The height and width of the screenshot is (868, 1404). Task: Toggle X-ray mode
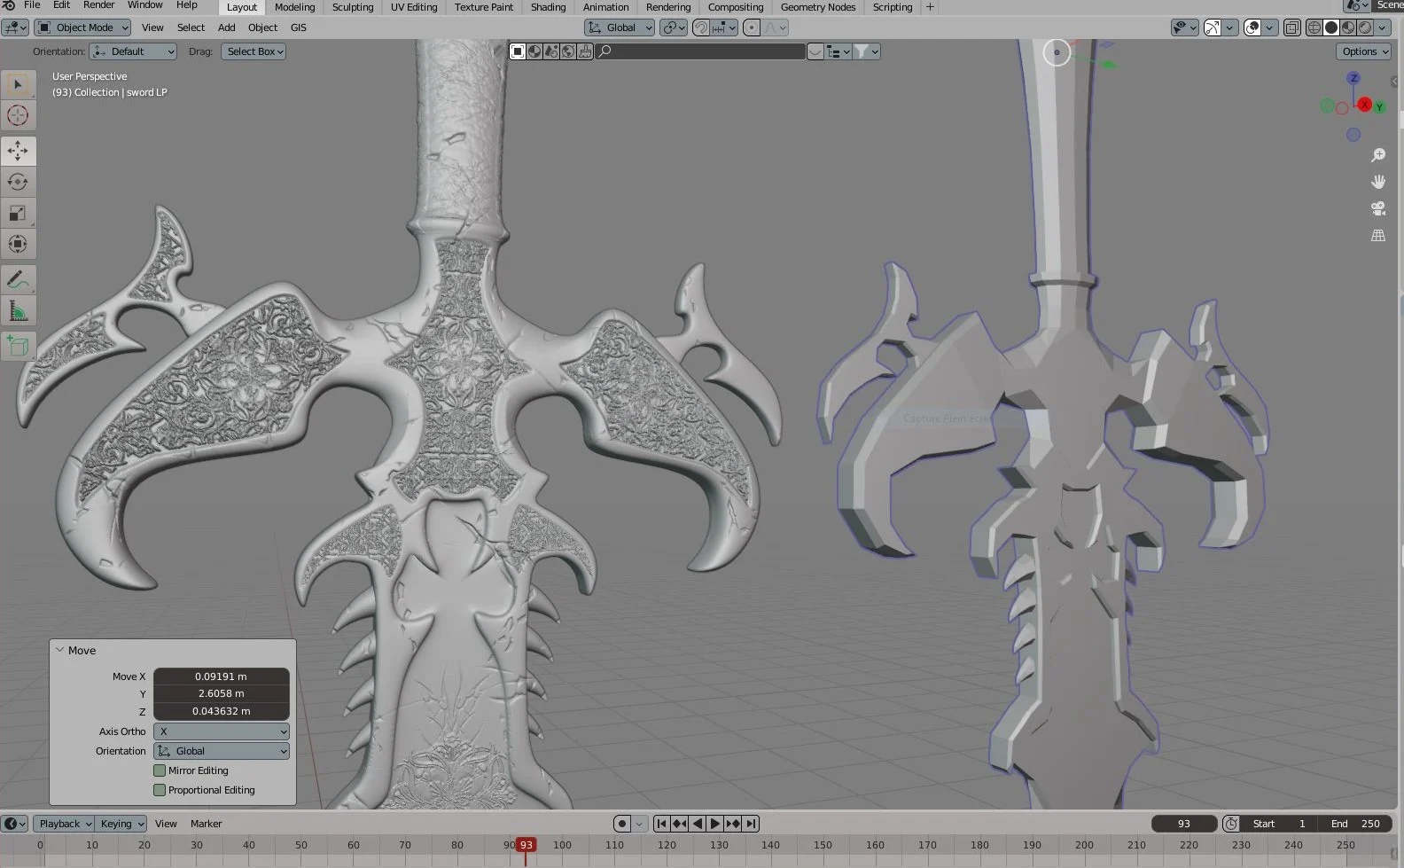tap(1292, 27)
